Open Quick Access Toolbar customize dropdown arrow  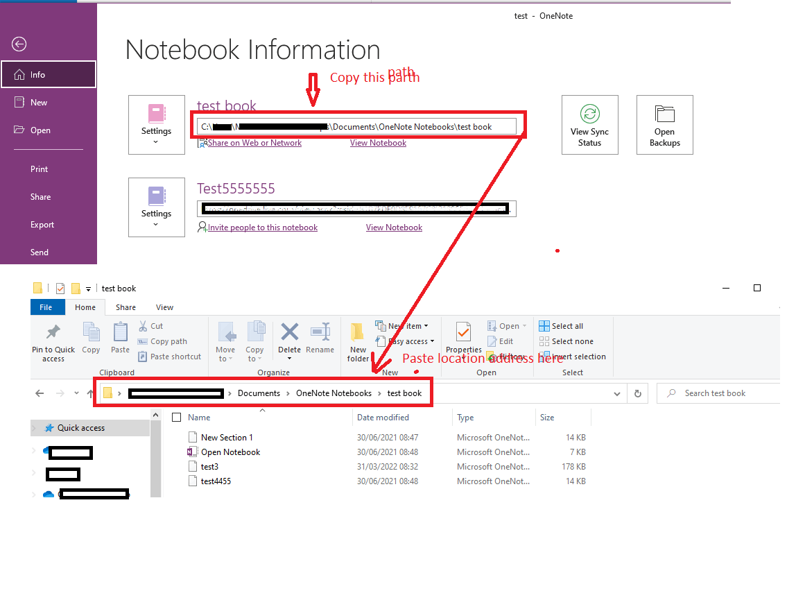[88, 289]
